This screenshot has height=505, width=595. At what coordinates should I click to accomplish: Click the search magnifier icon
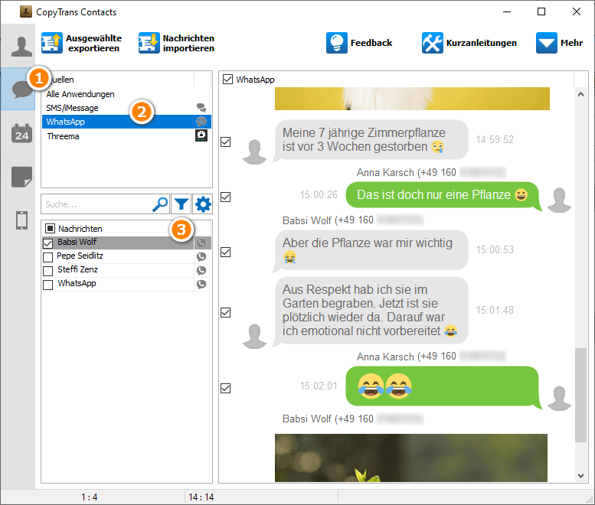coord(160,204)
